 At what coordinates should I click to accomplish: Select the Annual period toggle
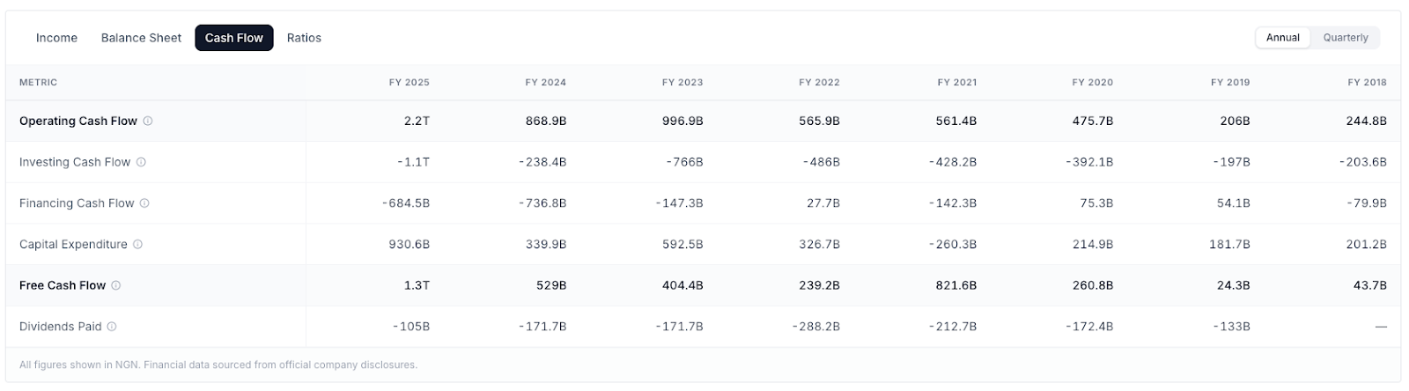[1282, 38]
